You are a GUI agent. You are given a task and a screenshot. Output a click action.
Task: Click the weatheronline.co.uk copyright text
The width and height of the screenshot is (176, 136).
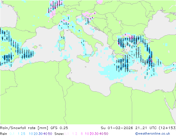(x=153, y=134)
